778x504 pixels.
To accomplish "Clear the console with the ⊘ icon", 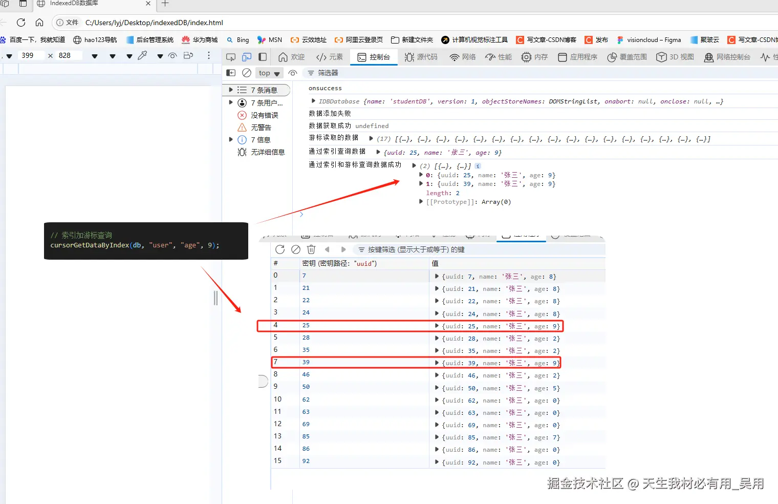I will [246, 73].
